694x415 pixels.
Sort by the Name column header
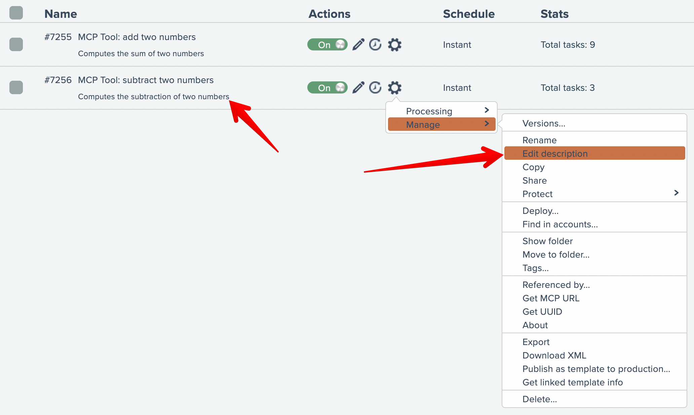pos(61,14)
